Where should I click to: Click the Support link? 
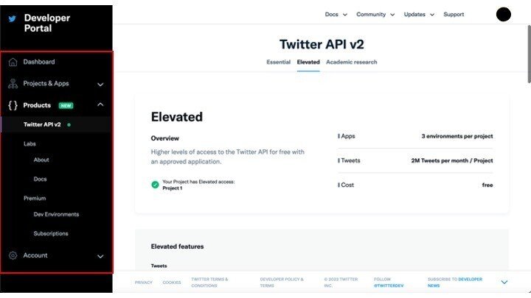(x=454, y=15)
